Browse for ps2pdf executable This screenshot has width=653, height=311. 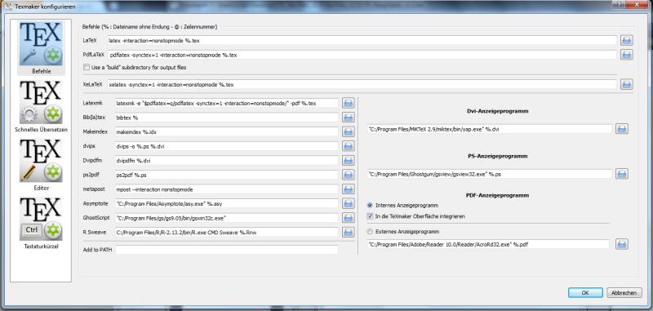click(x=349, y=175)
